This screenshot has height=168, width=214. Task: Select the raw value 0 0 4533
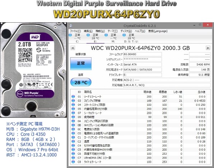click(x=200, y=101)
